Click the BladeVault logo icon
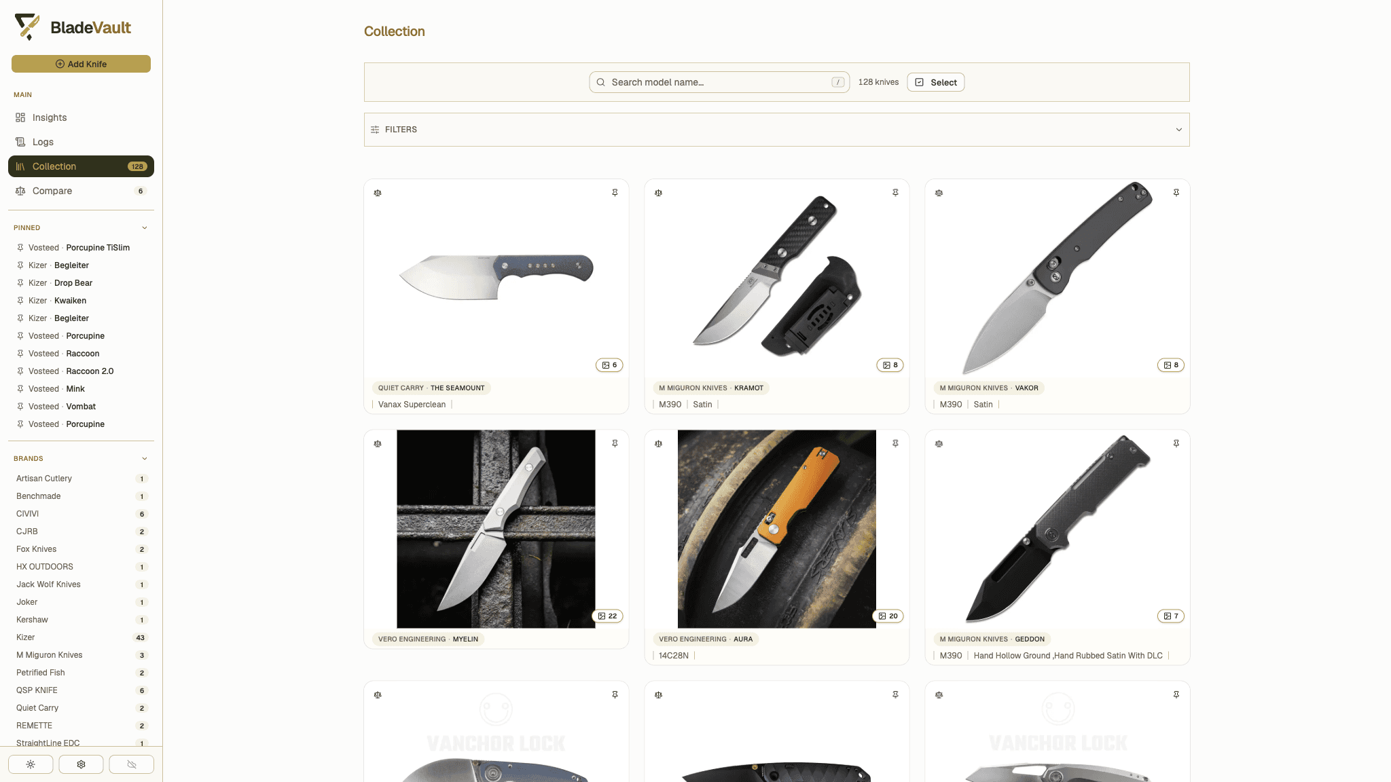This screenshot has height=782, width=1391. pyautogui.click(x=27, y=27)
